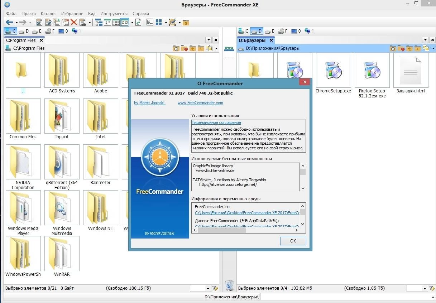The image size is (436, 303).
Task: Click the Edit file pencil icon
Action: 48,22
